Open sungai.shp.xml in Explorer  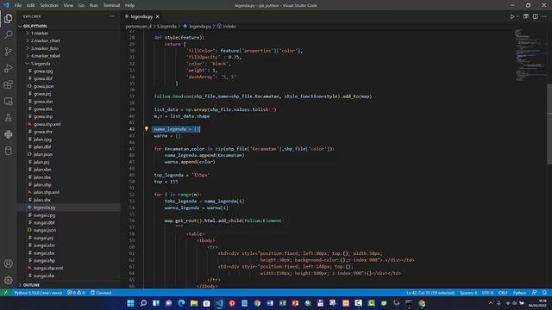[x=48, y=268]
